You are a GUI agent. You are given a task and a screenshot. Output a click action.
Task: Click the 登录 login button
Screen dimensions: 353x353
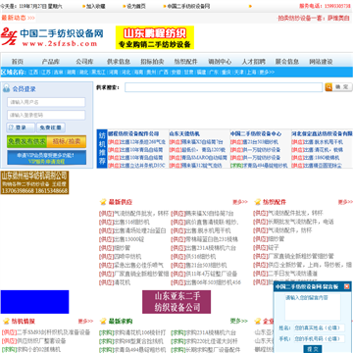coord(21,127)
